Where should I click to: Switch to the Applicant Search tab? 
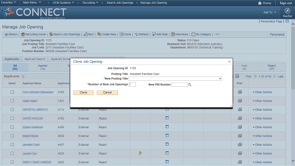[35, 59]
